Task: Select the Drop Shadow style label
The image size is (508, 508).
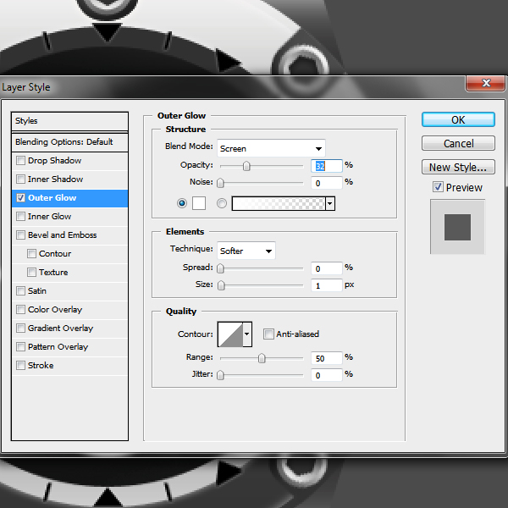Action: [x=54, y=160]
